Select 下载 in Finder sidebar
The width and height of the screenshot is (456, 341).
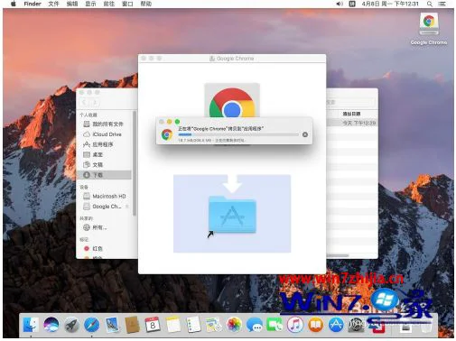tap(104, 175)
